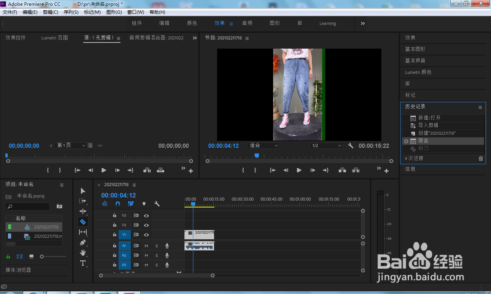Delete history state with trash icon
The width and height of the screenshot is (491, 294).
(x=481, y=158)
